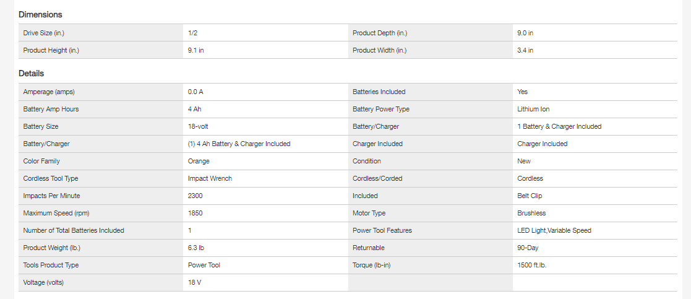Click the Voltage (volts) row label

43,282
